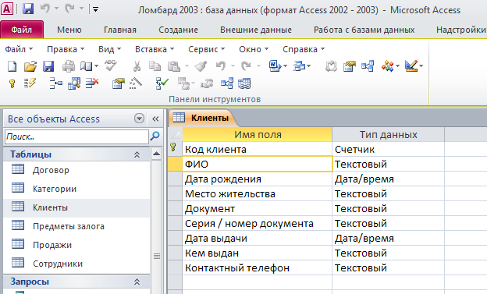The width and height of the screenshot is (487, 294).
Task: Open the design view icon dropdown arrow
Action: pos(421,66)
